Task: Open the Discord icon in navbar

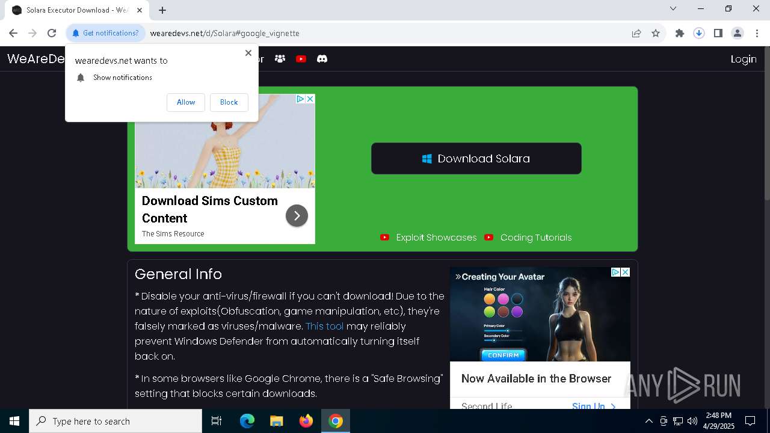Action: tap(322, 59)
